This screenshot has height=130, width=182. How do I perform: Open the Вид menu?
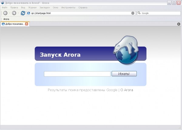coord(23,8)
